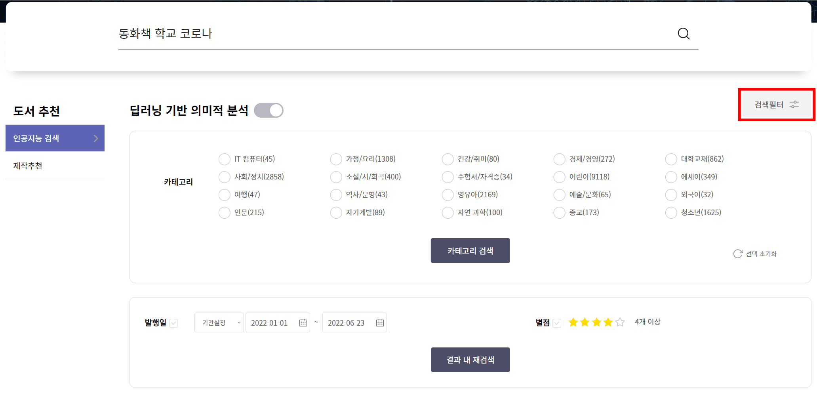
Task: Select 사회/정치(2858) category radio
Action: 225,177
